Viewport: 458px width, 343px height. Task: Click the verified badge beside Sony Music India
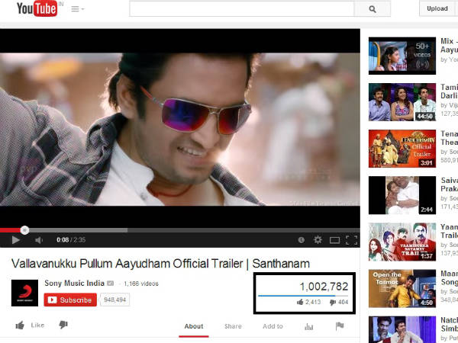[111, 284]
